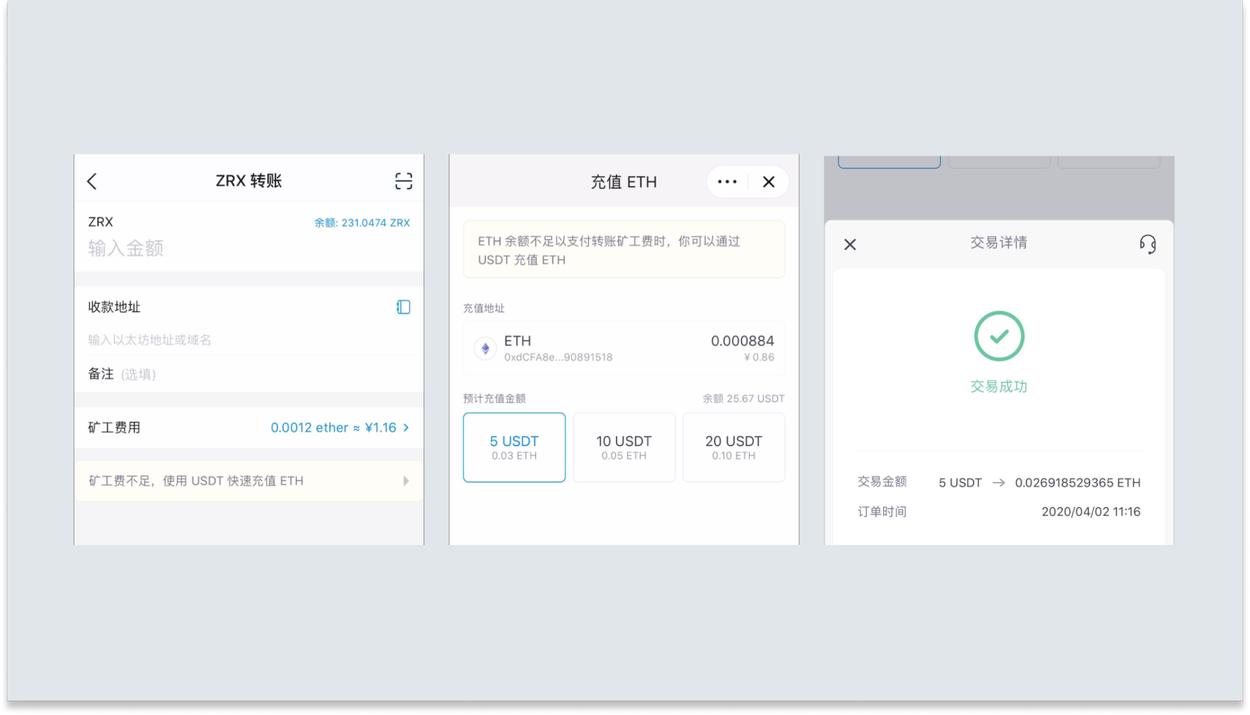
Task: Close the 充值 ETH mini program
Action: click(x=769, y=182)
